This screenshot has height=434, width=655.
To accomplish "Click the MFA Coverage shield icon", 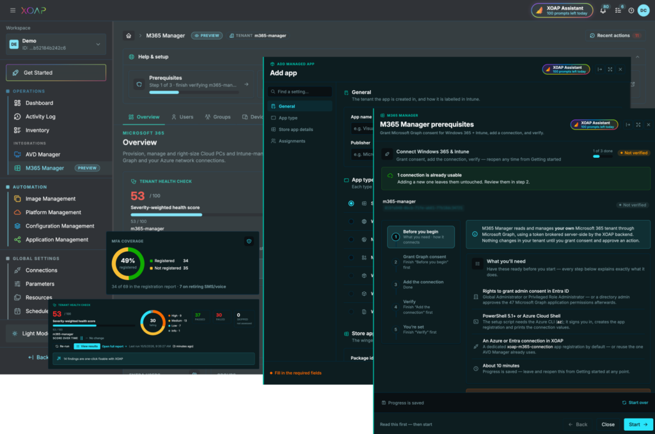I will (249, 241).
